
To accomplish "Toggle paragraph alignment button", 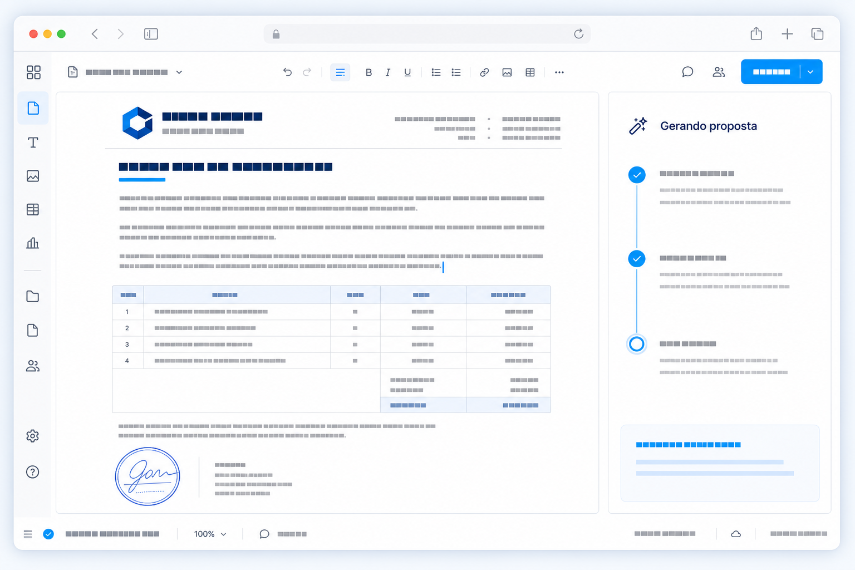I will [x=340, y=72].
